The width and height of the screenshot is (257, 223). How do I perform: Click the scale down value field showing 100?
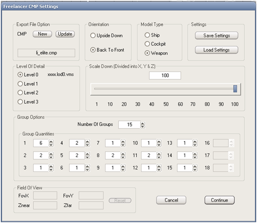(x=165, y=76)
